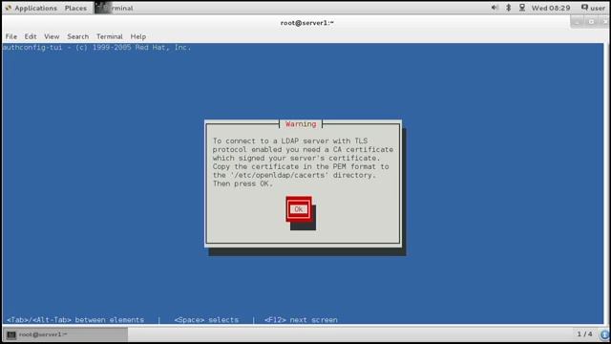Open the View menu

coord(52,36)
